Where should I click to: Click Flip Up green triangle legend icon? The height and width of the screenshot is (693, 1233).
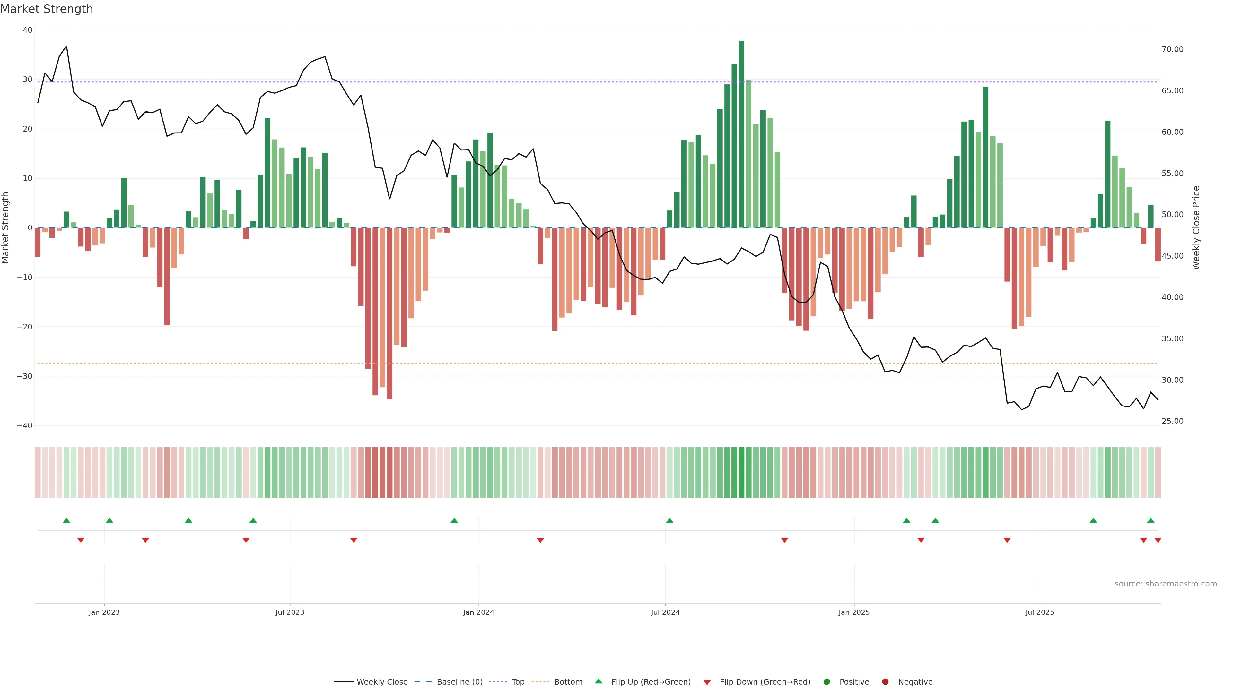[x=598, y=681]
